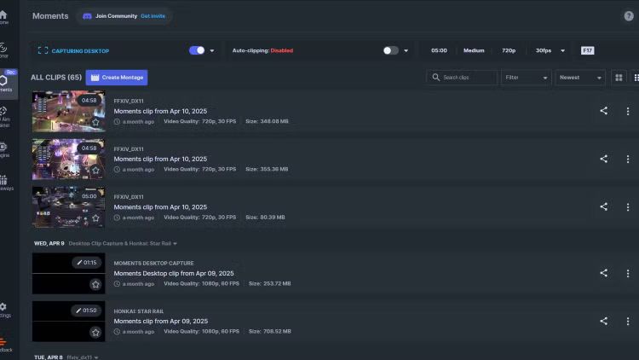Click the Create Montage button
The image size is (639, 360).
(117, 78)
